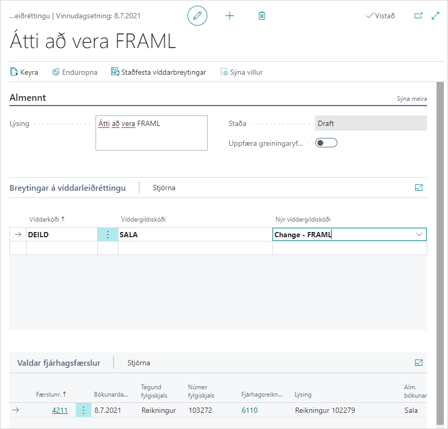Toggle Uppfæra greiningaryfirlit switch
Screen dimensions: 448x429
[327, 143]
